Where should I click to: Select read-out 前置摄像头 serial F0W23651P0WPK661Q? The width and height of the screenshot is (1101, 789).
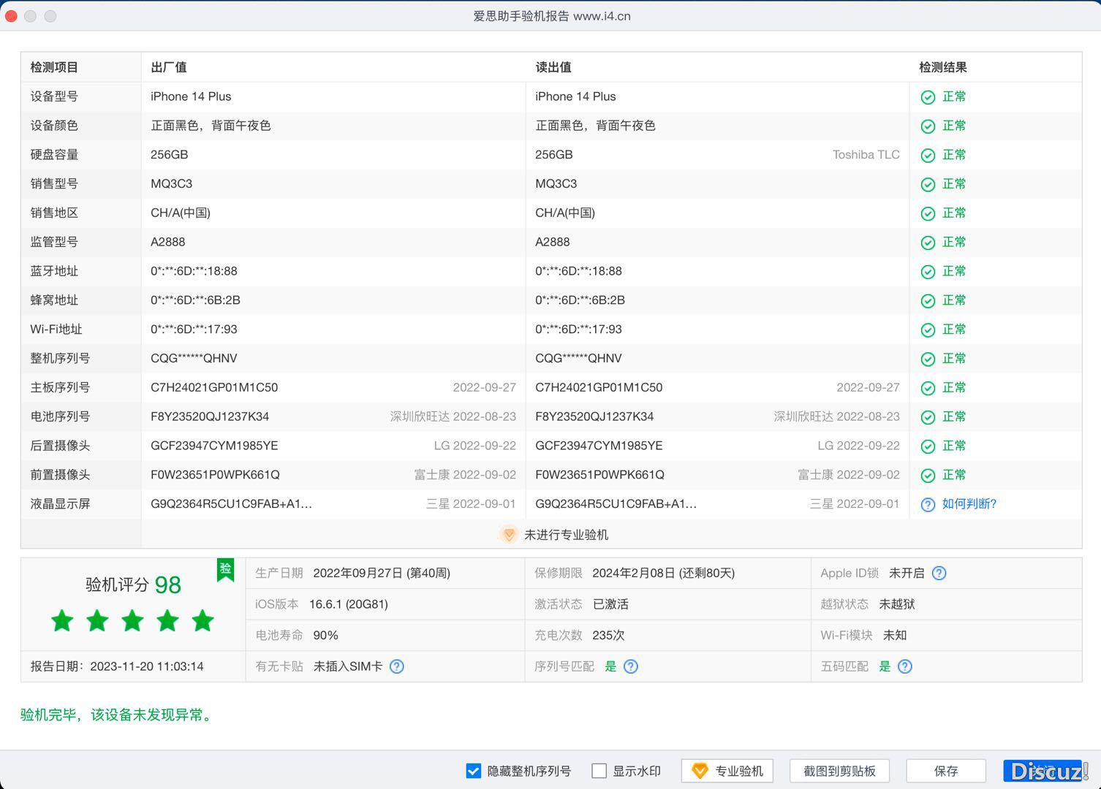coord(599,475)
